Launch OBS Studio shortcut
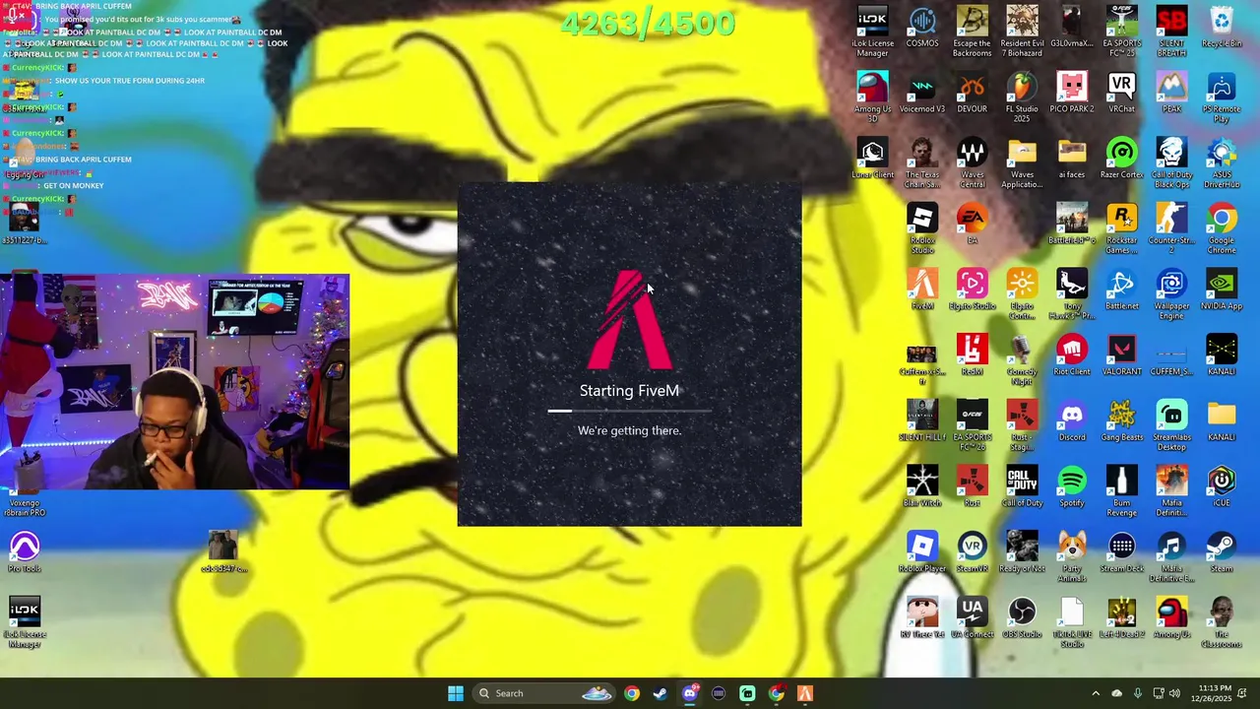The image size is (1260, 709). pos(1022,618)
